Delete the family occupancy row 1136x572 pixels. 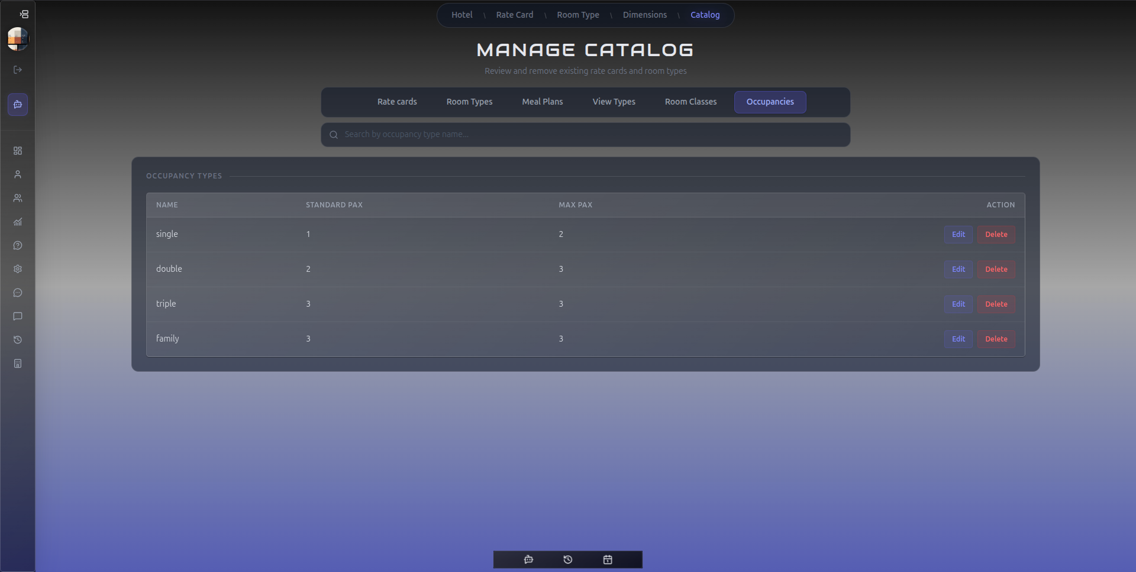996,339
